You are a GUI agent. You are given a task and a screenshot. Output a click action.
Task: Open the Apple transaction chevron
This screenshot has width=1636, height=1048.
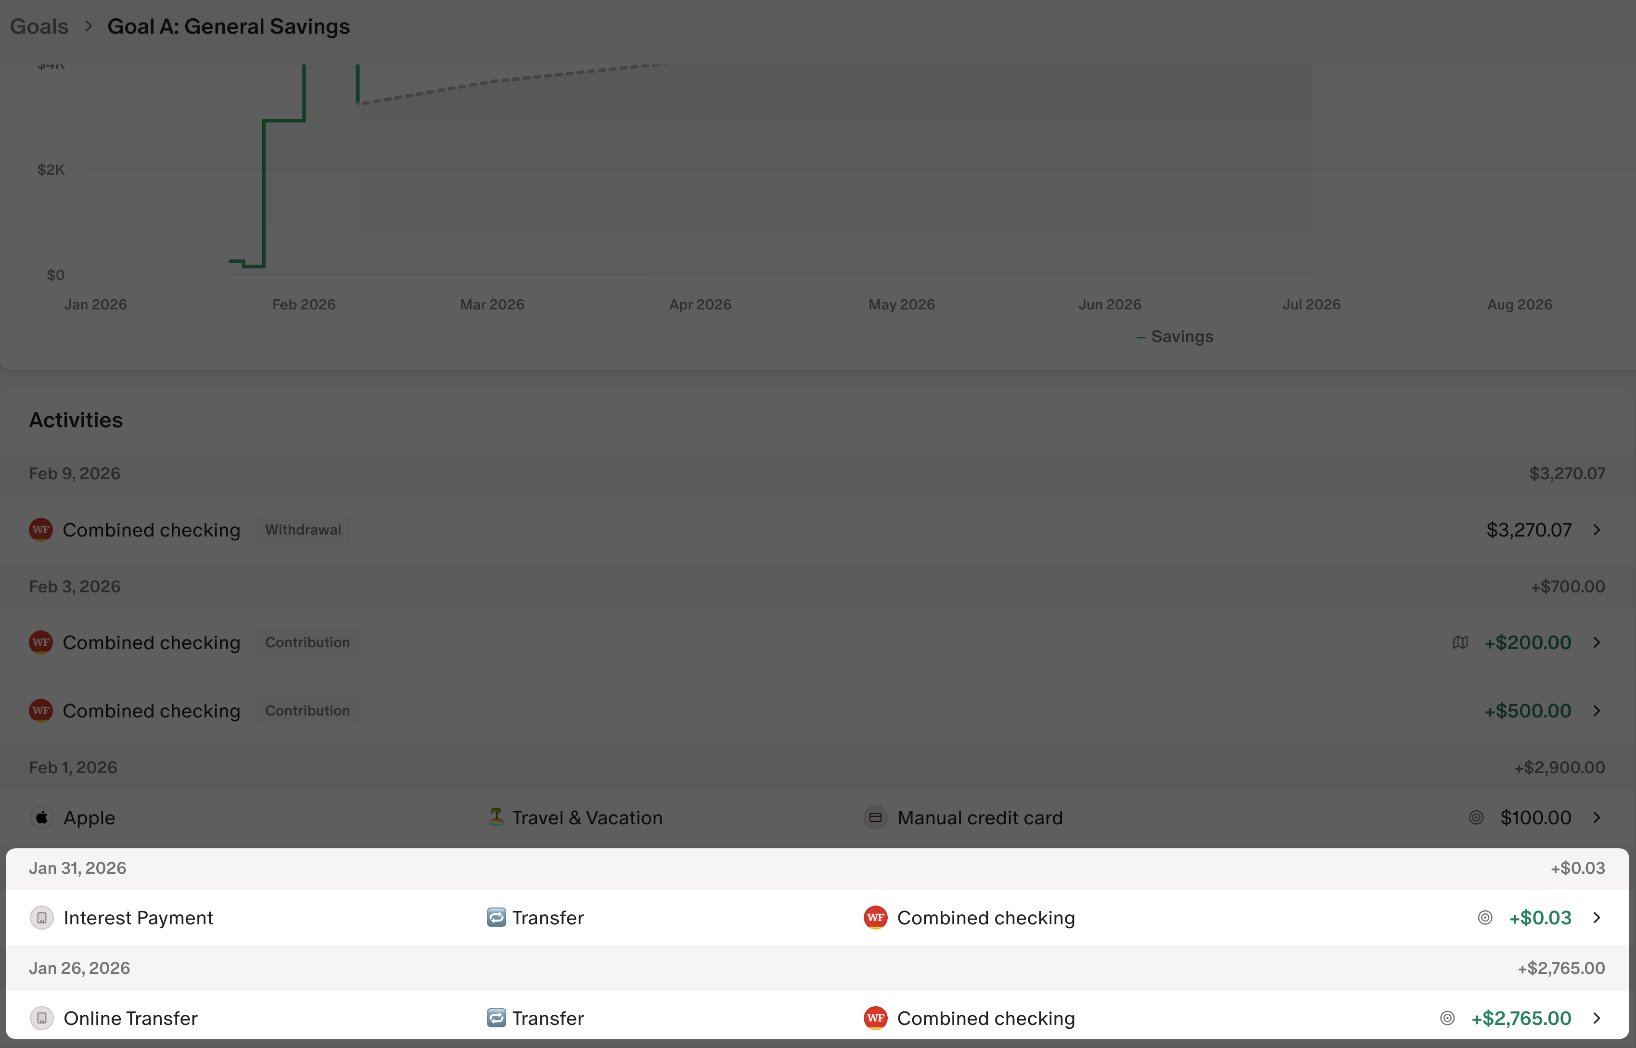(x=1597, y=818)
